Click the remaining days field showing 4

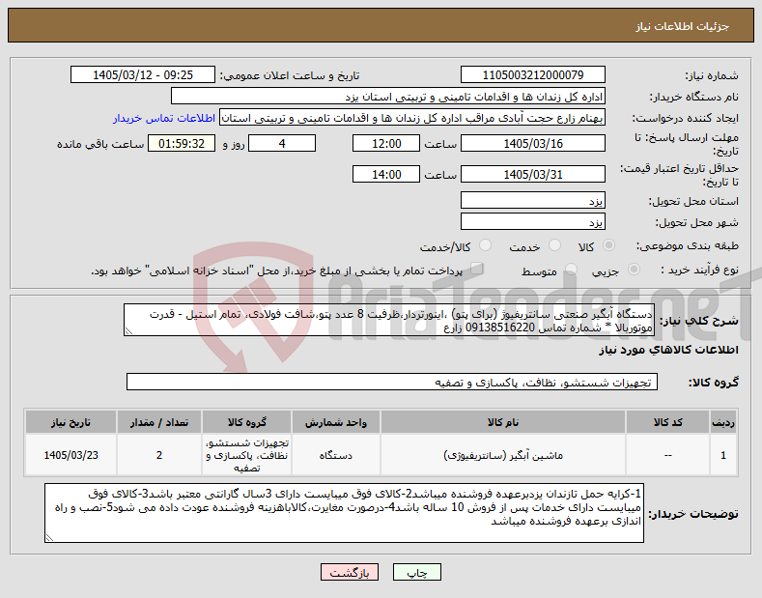282,143
